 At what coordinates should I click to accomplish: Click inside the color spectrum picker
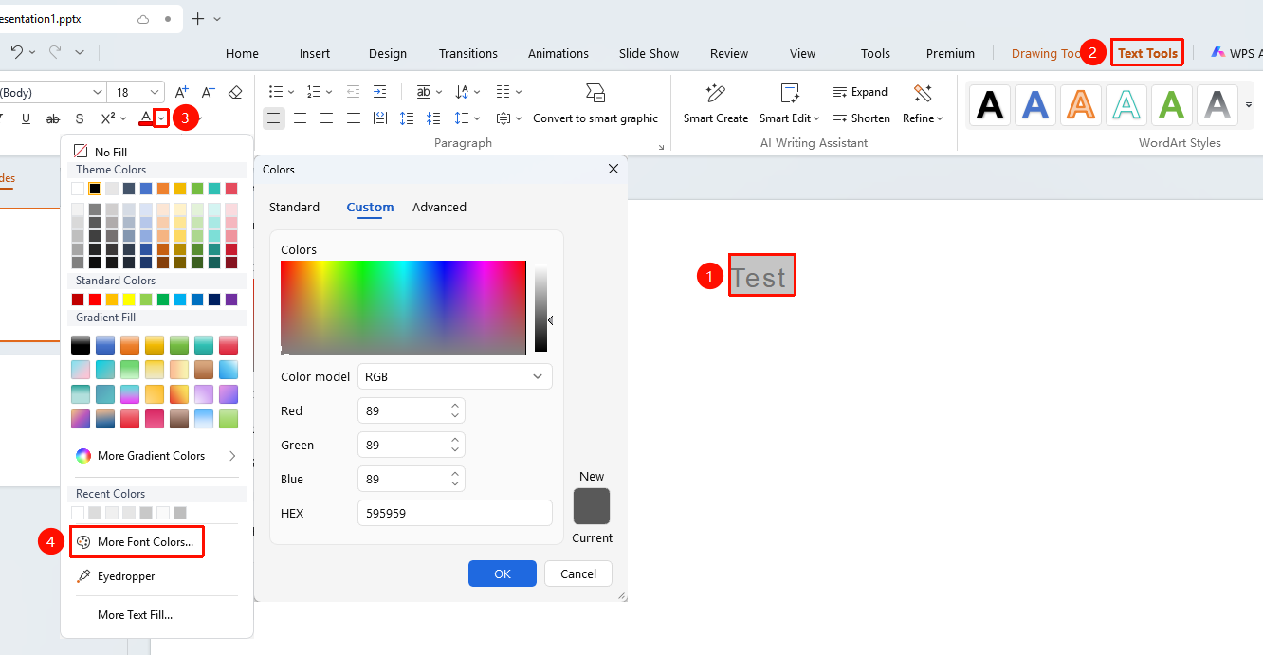pyautogui.click(x=403, y=308)
